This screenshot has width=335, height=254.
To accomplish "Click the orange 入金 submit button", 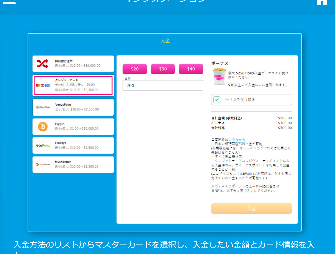I will pyautogui.click(x=252, y=209).
